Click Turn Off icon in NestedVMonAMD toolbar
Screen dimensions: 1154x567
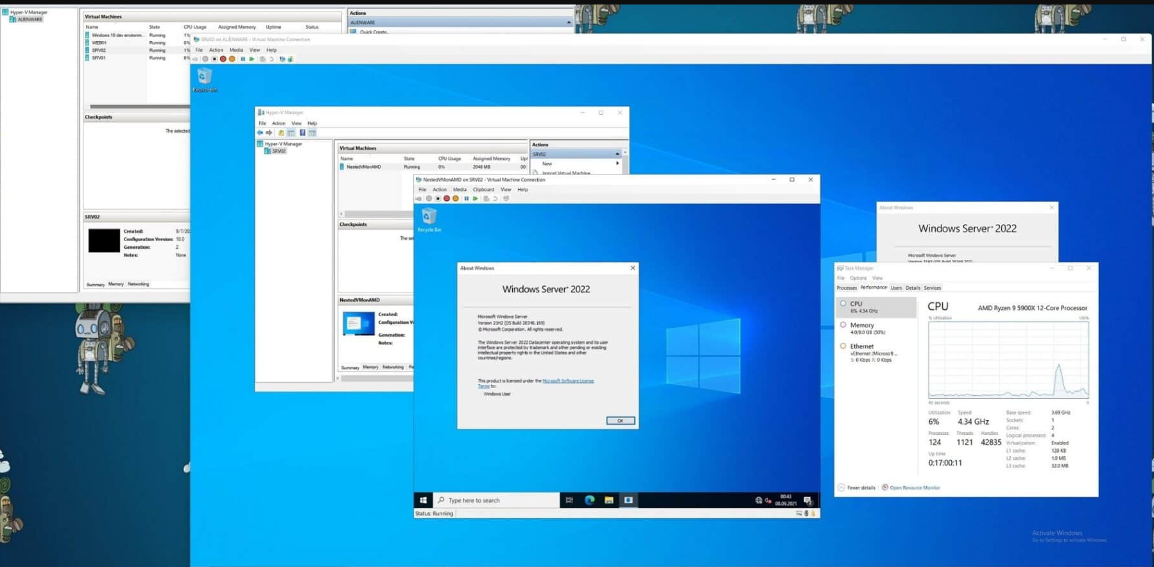(x=438, y=199)
